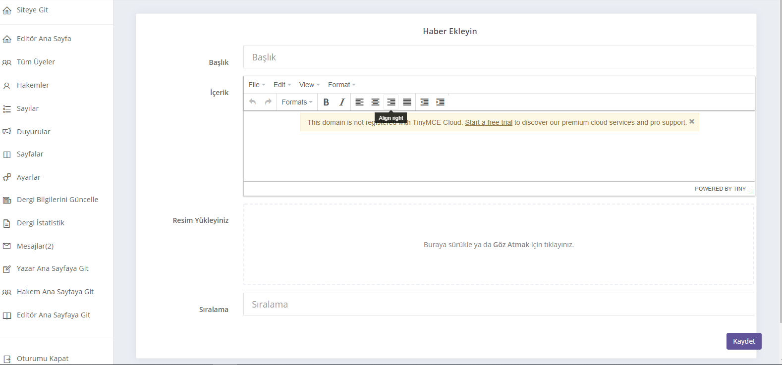This screenshot has height=365, width=782.
Task: Click the align left icon
Action: [360, 102]
